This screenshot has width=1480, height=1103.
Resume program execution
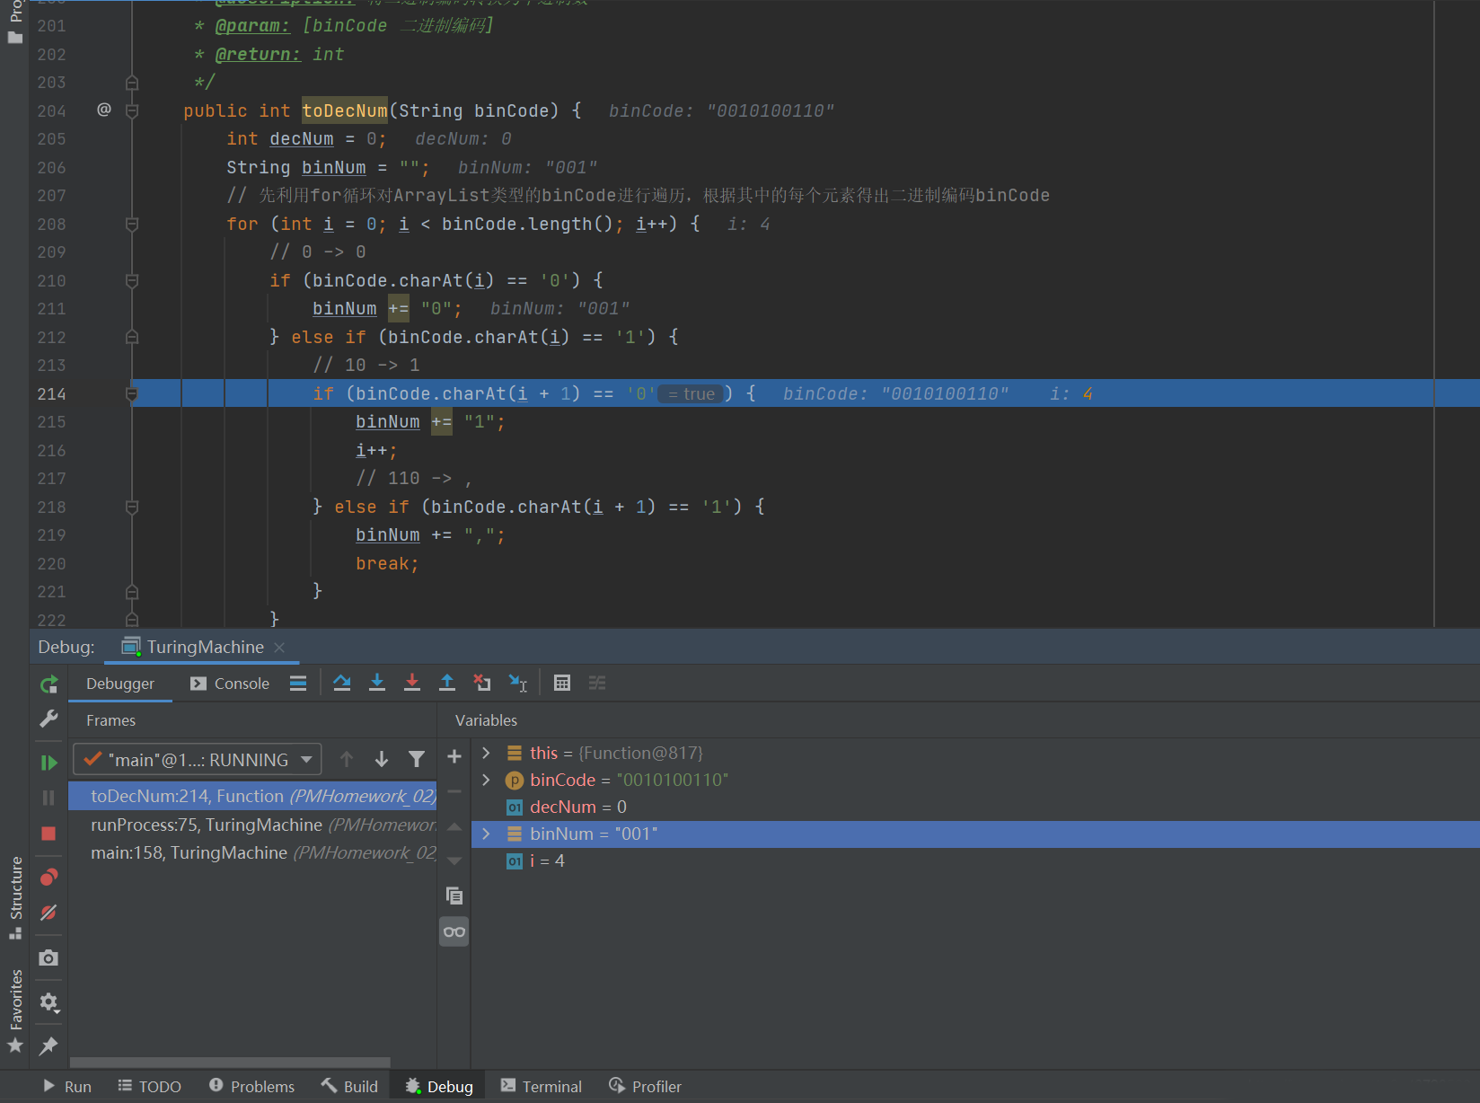48,763
